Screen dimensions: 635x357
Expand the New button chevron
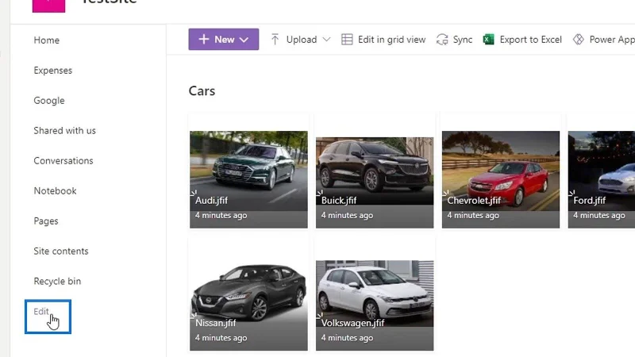[x=244, y=40]
